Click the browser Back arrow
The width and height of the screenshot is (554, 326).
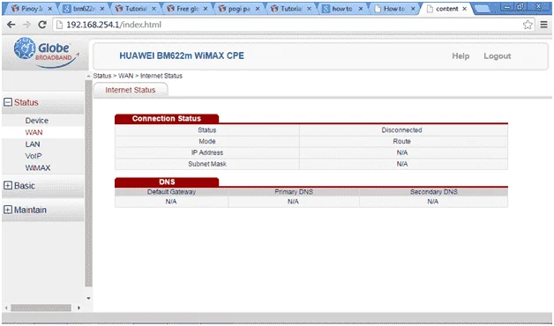pyautogui.click(x=11, y=25)
